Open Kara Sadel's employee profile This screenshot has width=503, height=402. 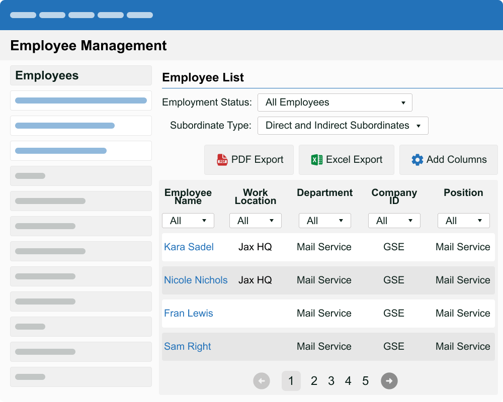tap(189, 247)
